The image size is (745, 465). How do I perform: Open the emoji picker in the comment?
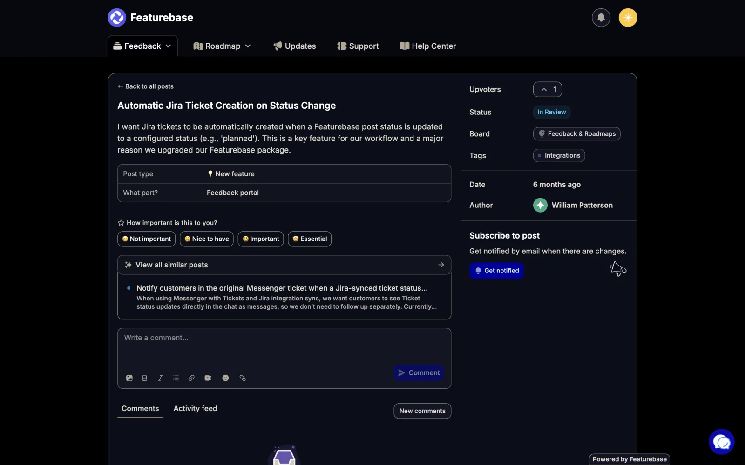[x=225, y=378]
